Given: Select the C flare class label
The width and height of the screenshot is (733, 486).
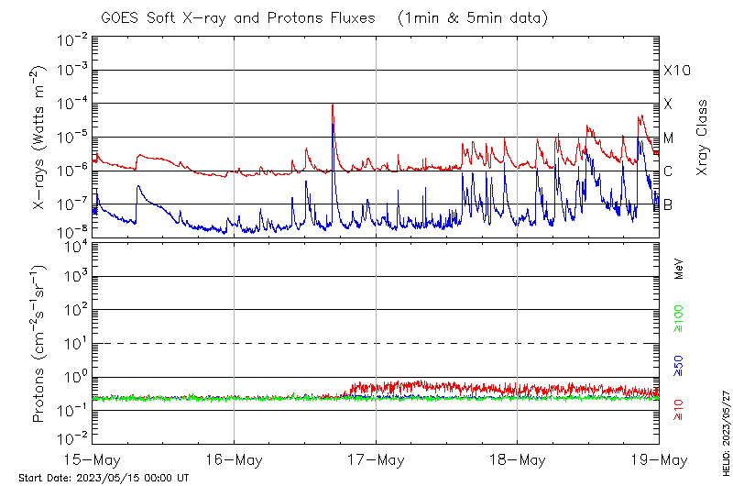Looking at the screenshot, I should point(669,171).
